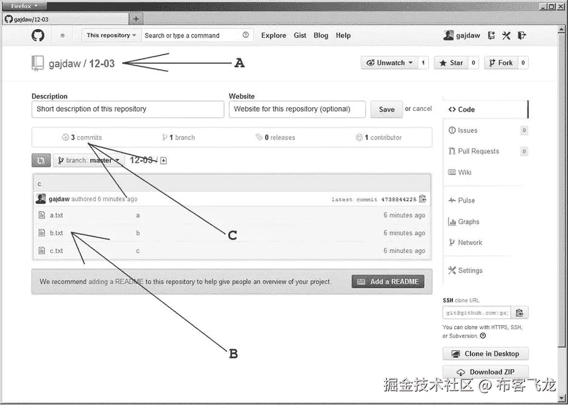
Task: View the 0 releases page
Action: (x=276, y=138)
